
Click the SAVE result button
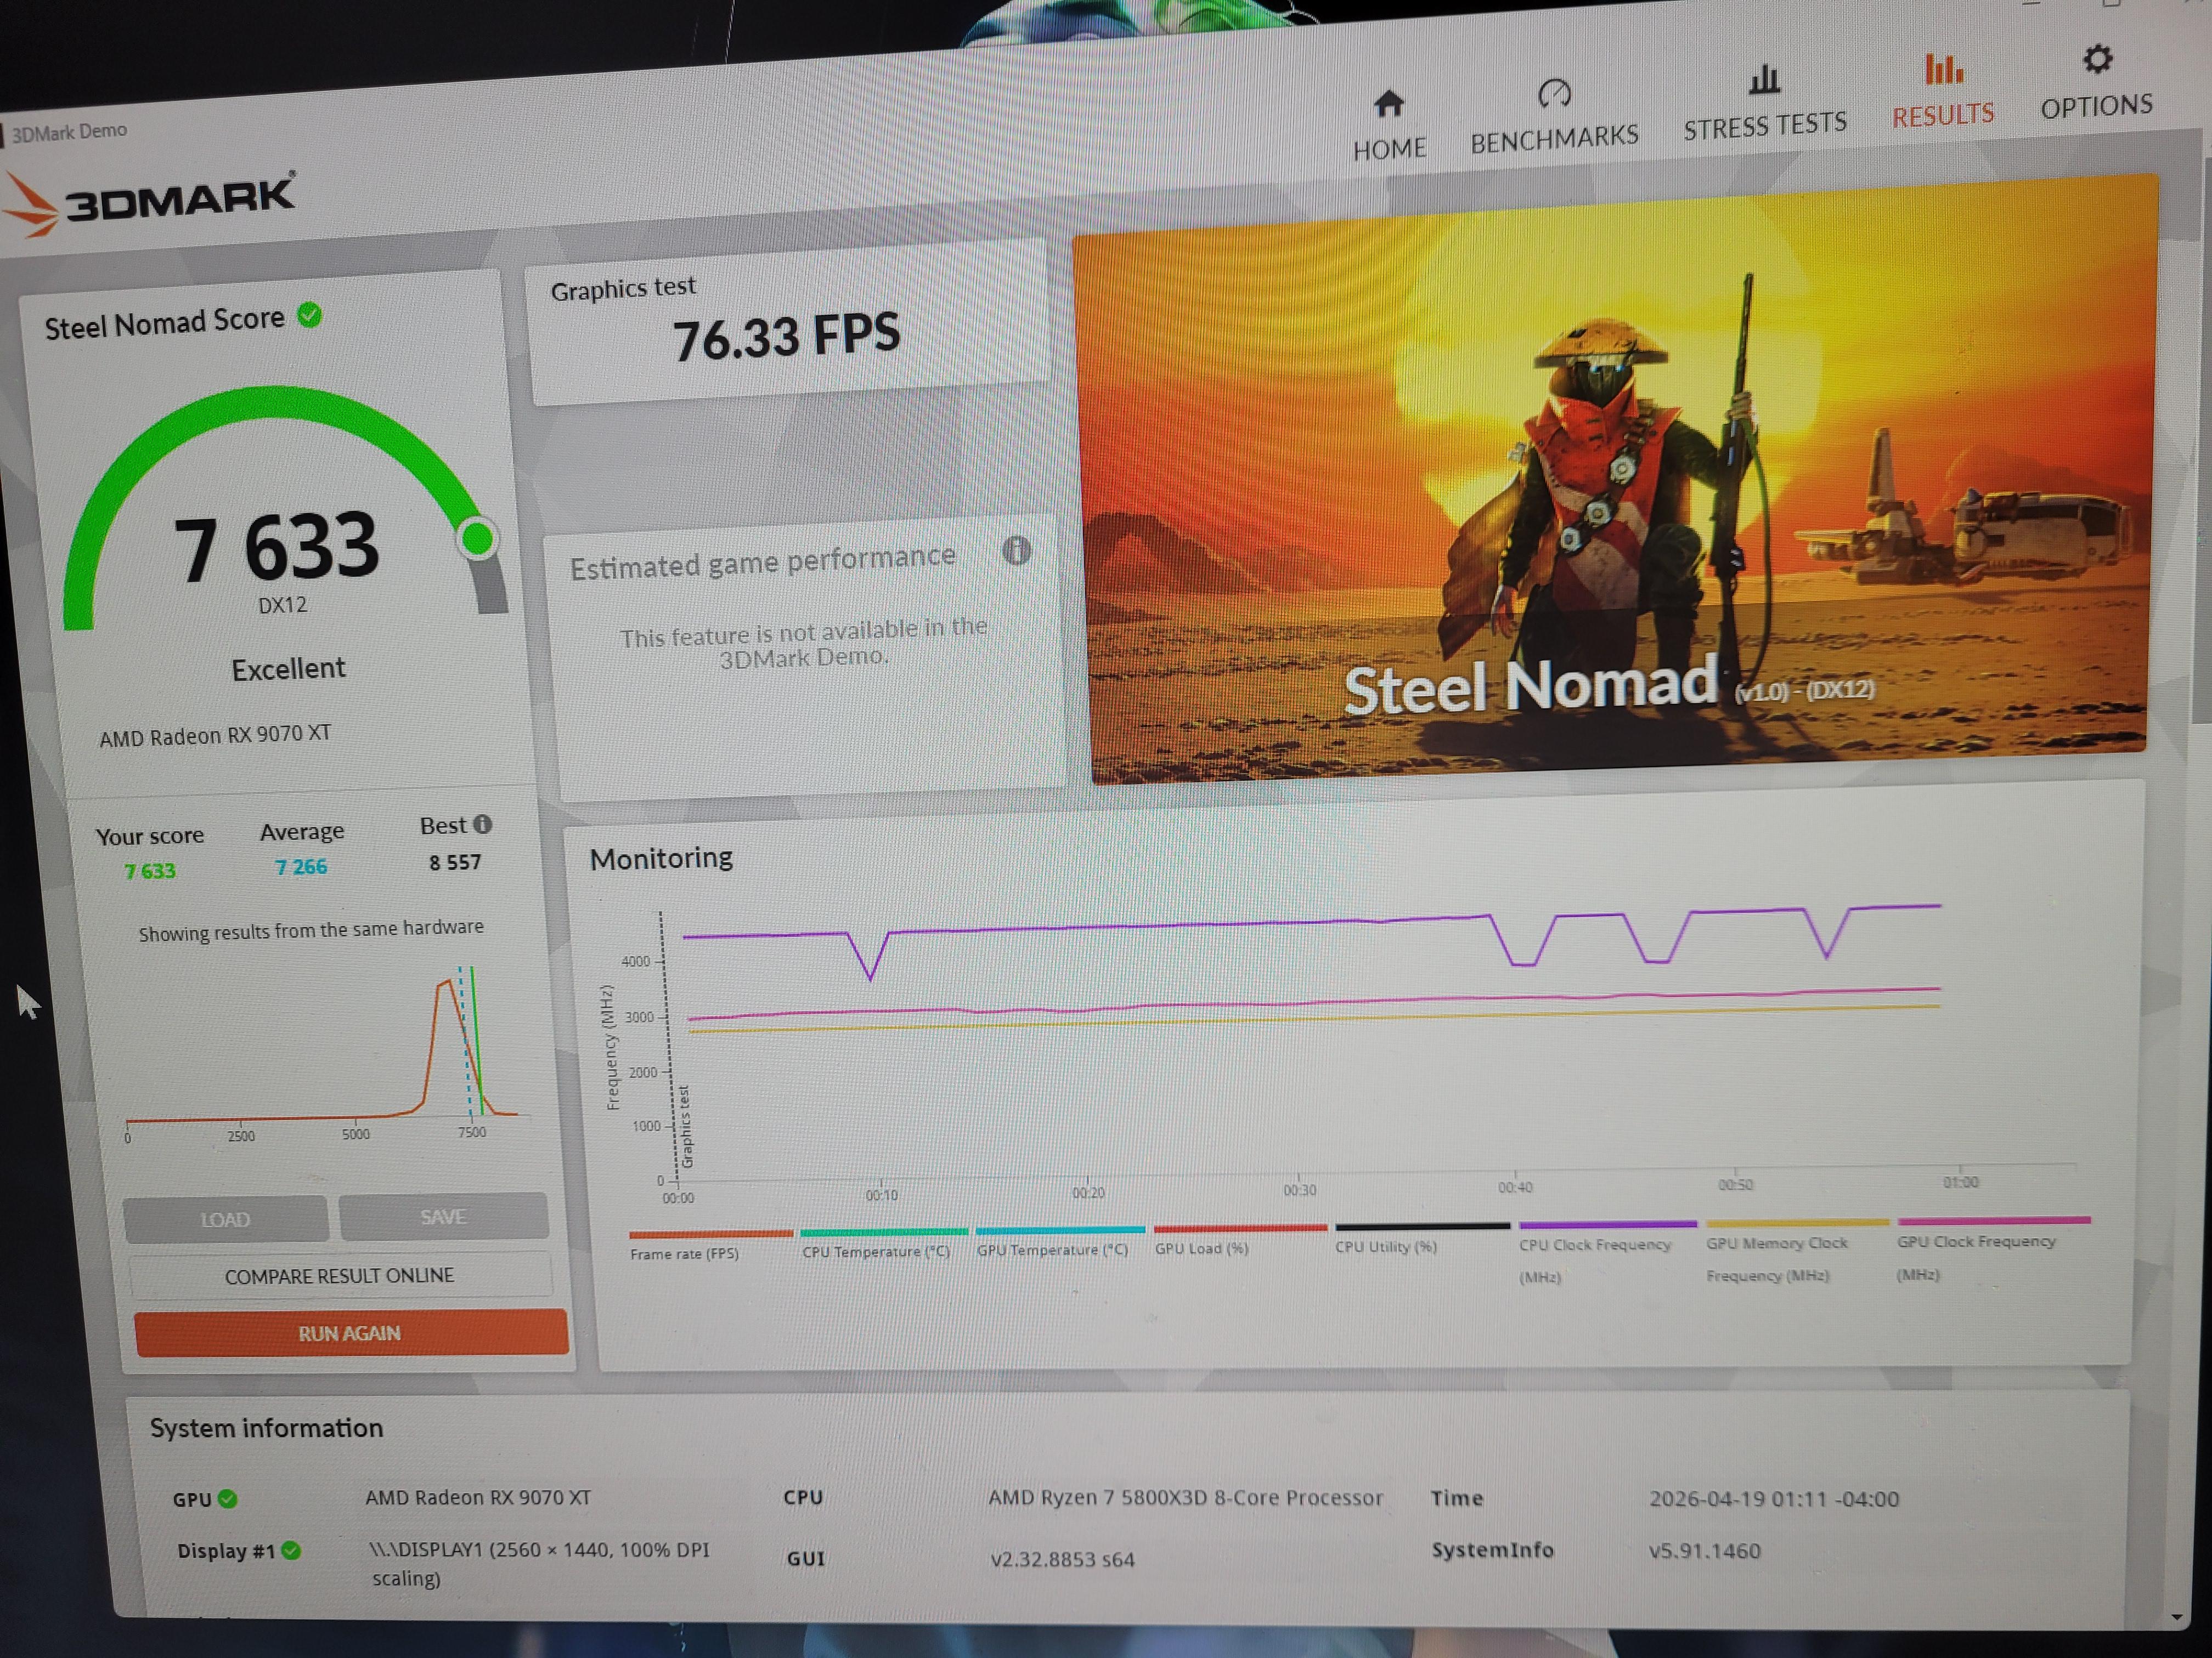point(443,1216)
